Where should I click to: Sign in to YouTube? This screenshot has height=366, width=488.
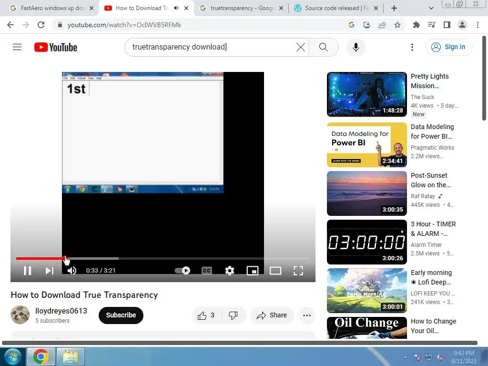[x=448, y=47]
